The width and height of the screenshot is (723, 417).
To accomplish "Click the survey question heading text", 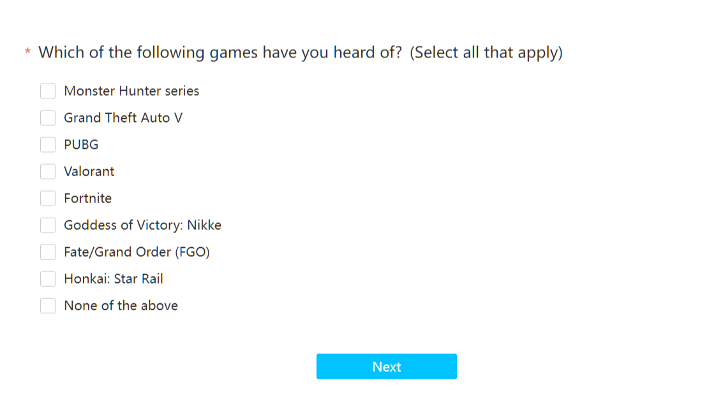I will [301, 52].
